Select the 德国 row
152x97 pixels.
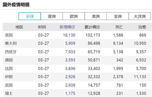click(x=77, y=60)
